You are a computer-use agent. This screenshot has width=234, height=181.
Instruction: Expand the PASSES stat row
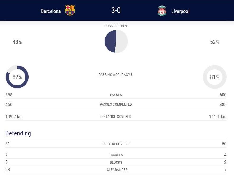[x=116, y=95]
